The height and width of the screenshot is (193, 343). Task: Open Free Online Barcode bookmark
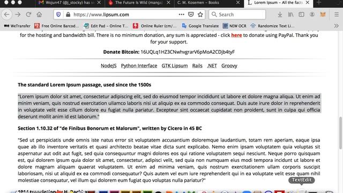[x=57, y=26]
